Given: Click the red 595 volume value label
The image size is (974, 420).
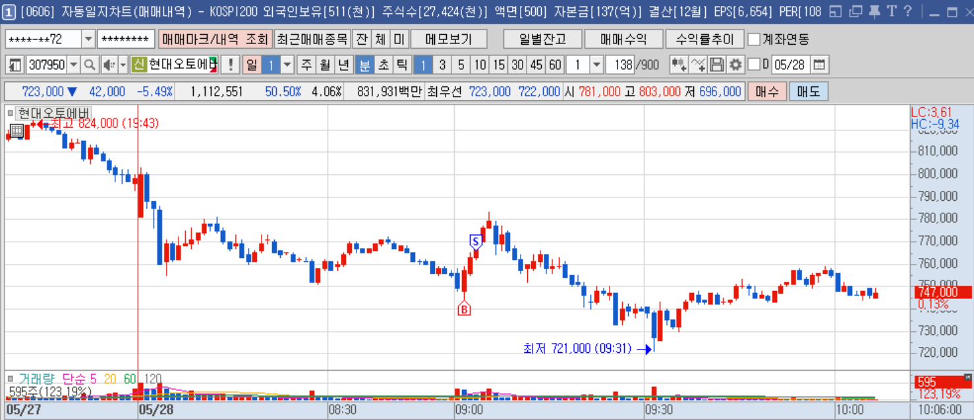Looking at the screenshot, I should (942, 382).
